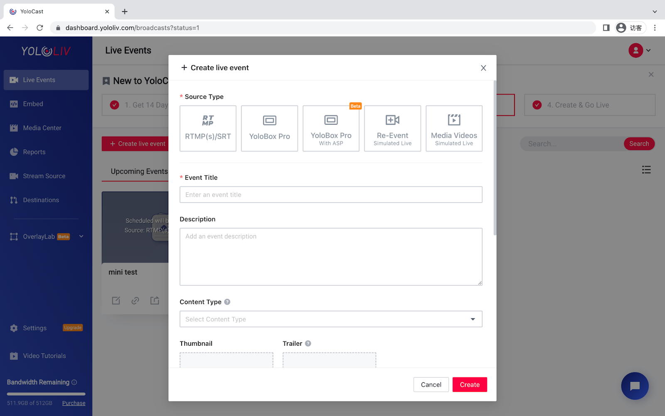Click the bandwidth remaining progress bar

(x=46, y=394)
